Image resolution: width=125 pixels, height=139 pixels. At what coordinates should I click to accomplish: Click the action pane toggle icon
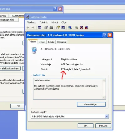pos(63,27)
